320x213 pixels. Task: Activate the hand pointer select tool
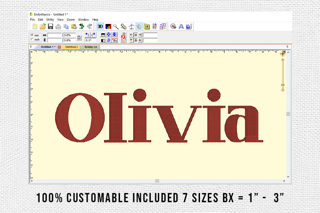coord(139,26)
